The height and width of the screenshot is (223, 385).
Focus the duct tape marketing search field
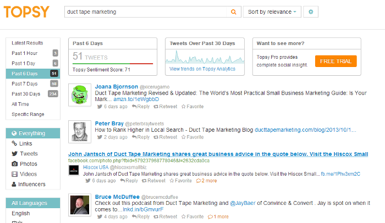coord(145,12)
